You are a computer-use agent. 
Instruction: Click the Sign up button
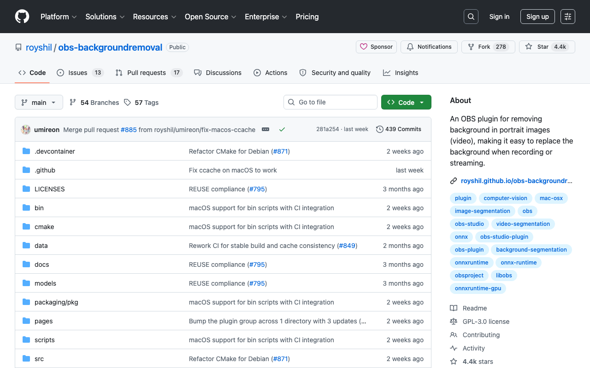(537, 17)
